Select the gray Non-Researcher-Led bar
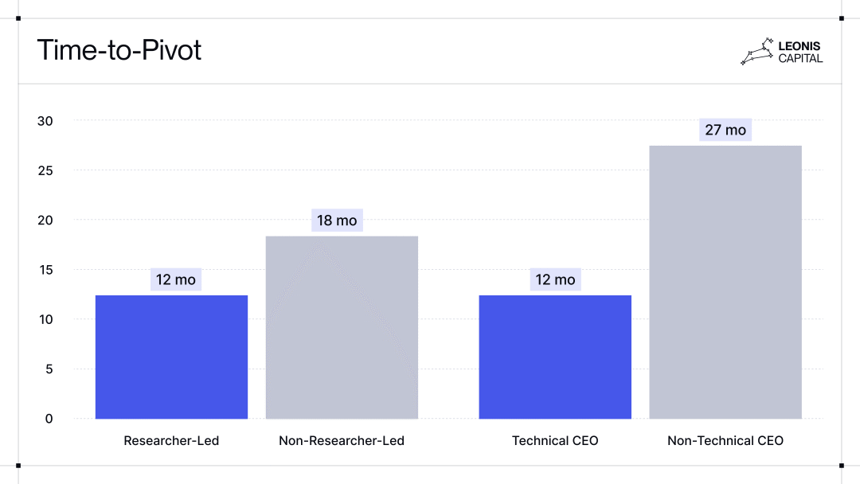The image size is (860, 484). click(342, 327)
